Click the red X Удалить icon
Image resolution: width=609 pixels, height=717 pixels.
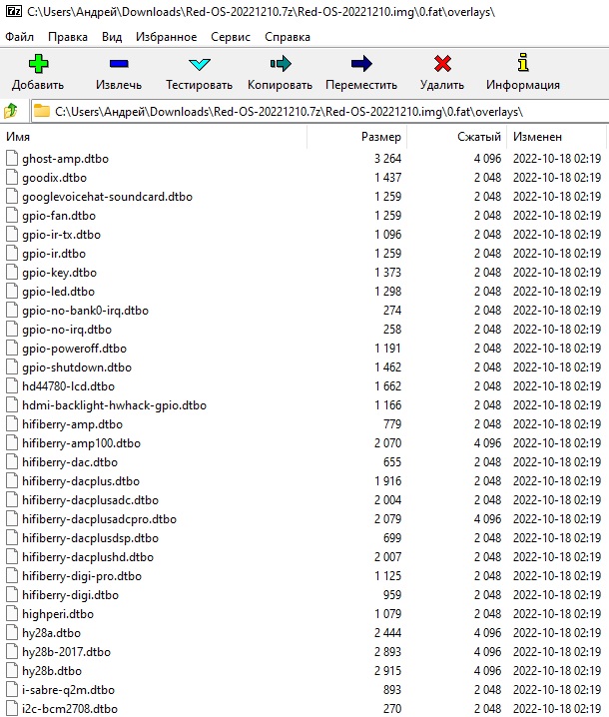(x=442, y=64)
